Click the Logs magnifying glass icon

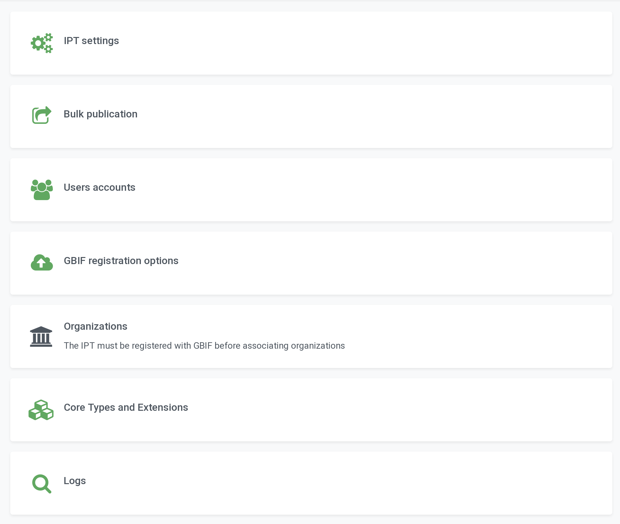pos(41,483)
